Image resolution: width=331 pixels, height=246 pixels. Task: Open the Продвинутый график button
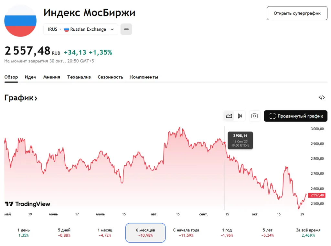(x=295, y=116)
